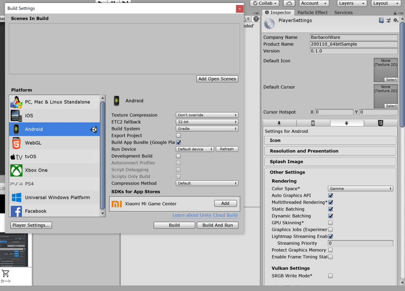Switch to Android robot settings tab
Screen dimensions: 405x291
[x=347, y=123]
